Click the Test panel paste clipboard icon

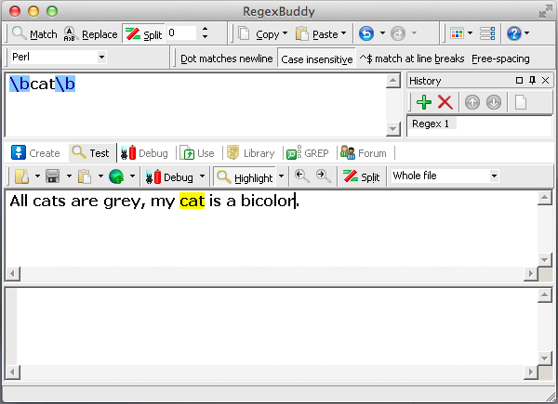coord(85,176)
